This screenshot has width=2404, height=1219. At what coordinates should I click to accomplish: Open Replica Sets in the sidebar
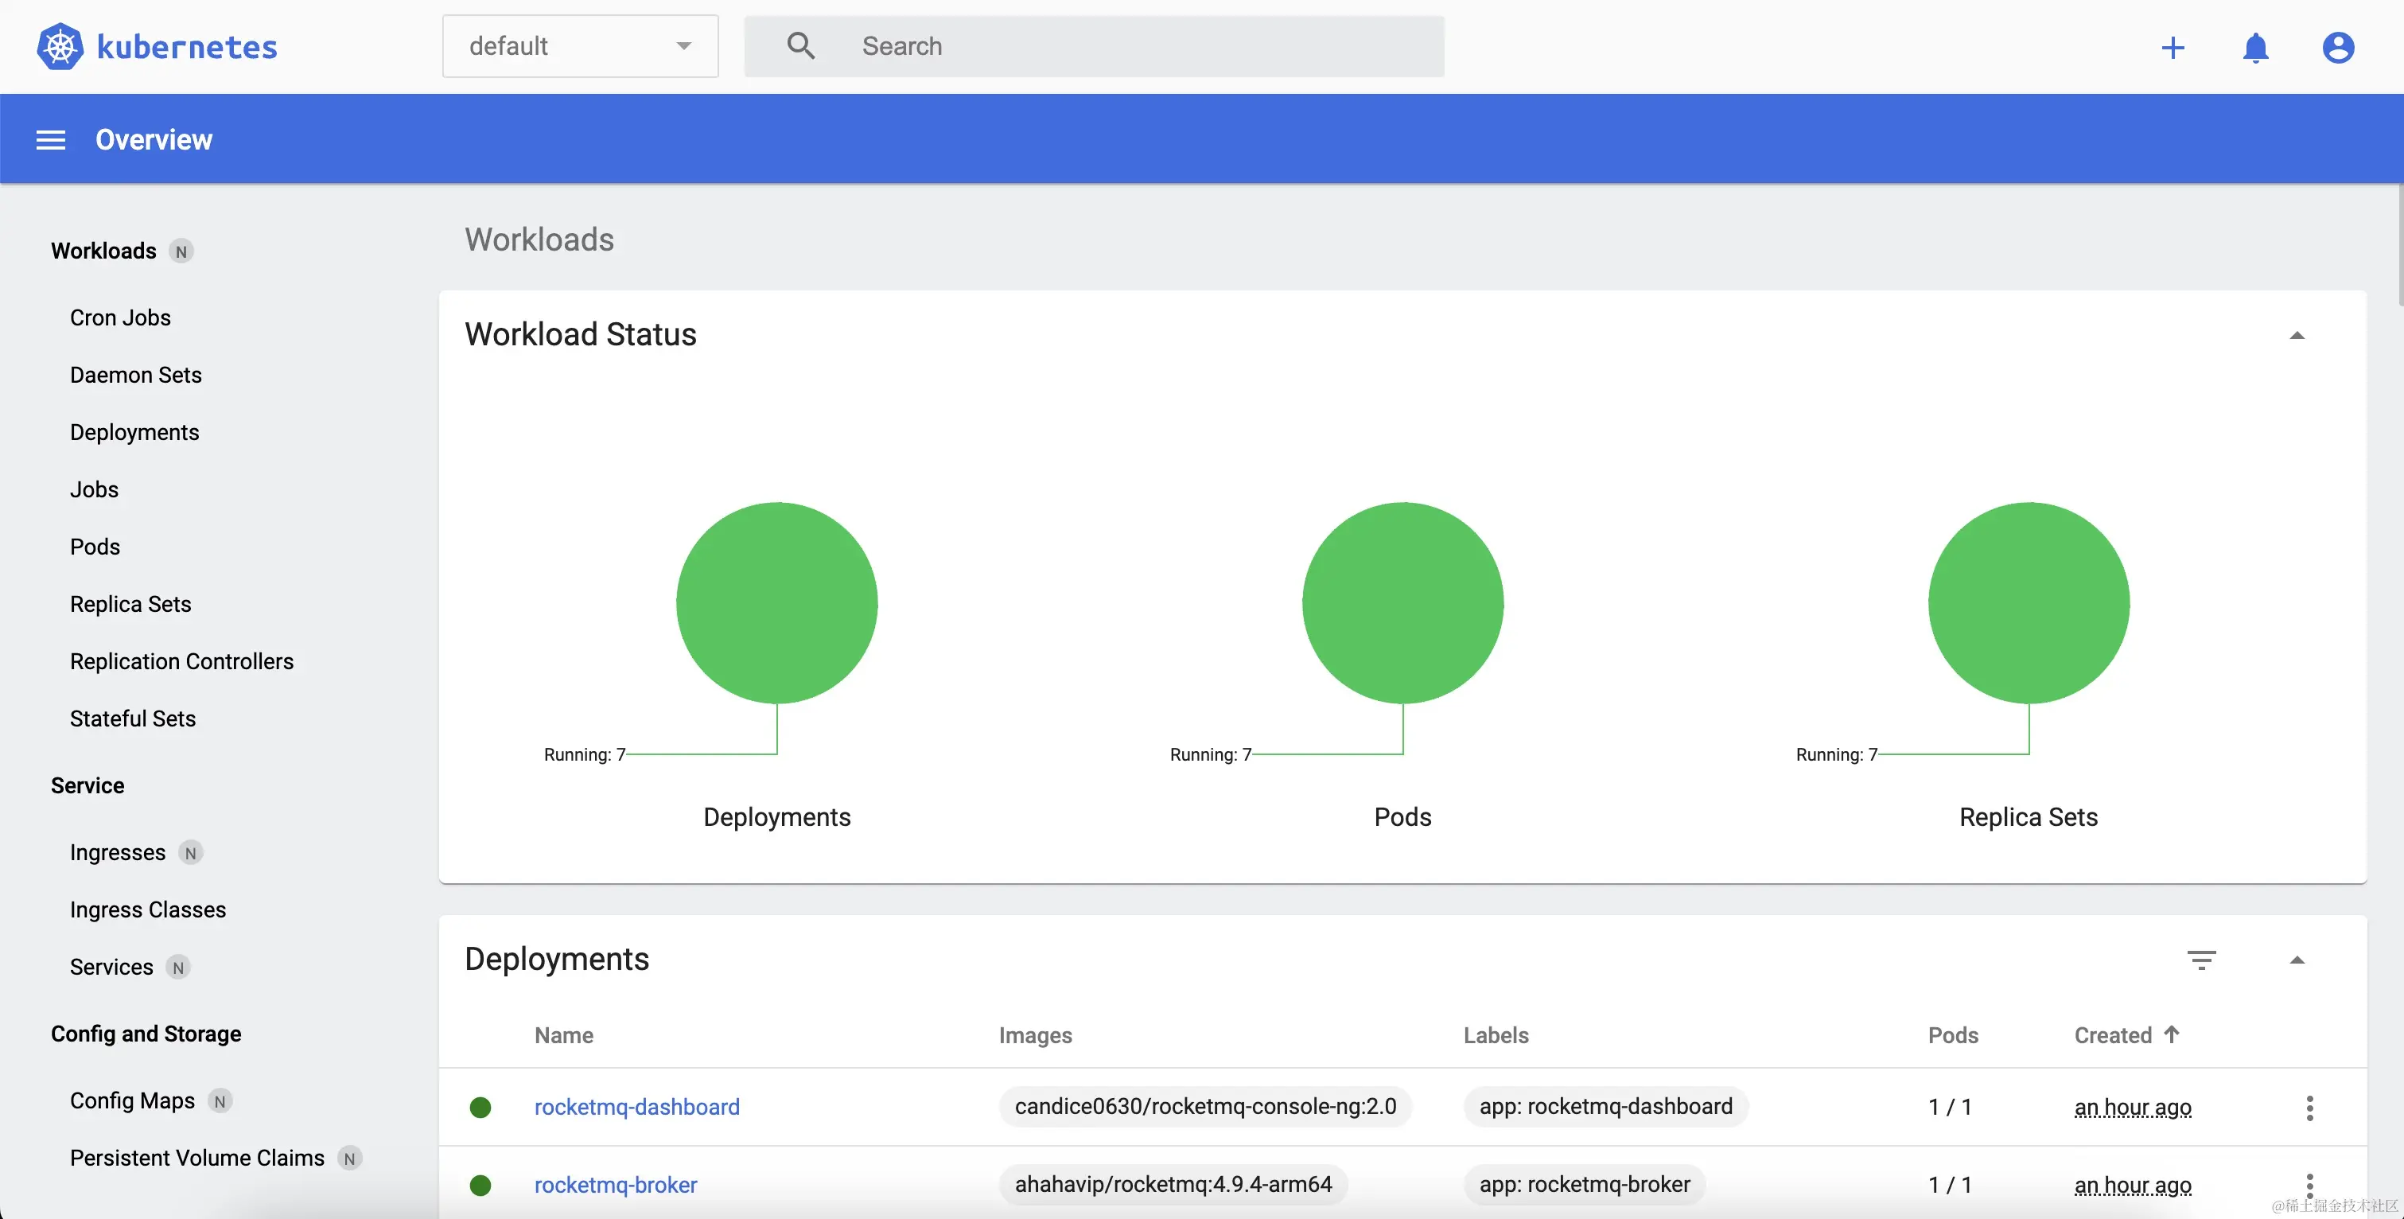pyautogui.click(x=130, y=604)
